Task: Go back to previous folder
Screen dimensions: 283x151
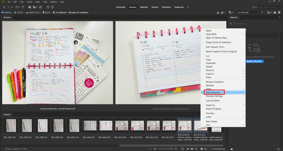Action: [4, 7]
